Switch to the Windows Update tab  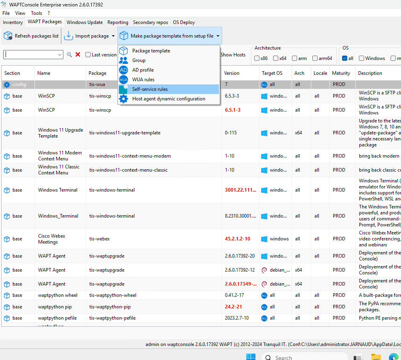[85, 22]
